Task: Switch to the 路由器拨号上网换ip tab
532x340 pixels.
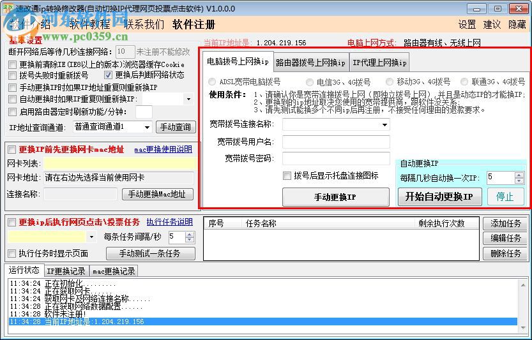Action: (x=311, y=63)
